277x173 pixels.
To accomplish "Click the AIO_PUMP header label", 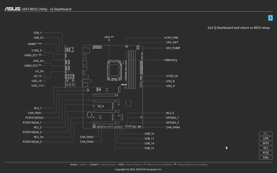I will click(173, 48).
